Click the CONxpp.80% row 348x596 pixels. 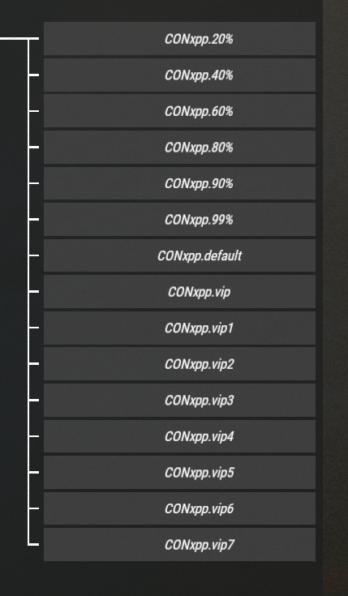179,147
